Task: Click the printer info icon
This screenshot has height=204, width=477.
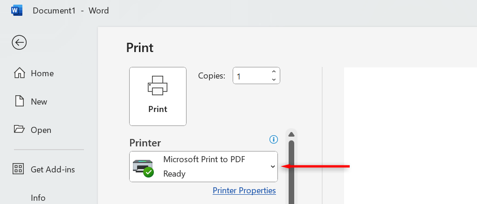Action: click(274, 139)
